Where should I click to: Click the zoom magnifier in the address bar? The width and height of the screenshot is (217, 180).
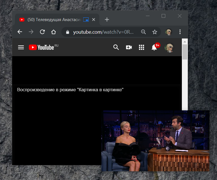143,32
